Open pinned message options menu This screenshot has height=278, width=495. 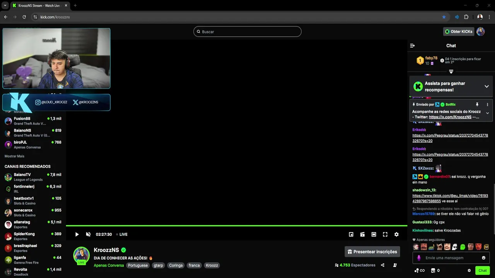487,104
